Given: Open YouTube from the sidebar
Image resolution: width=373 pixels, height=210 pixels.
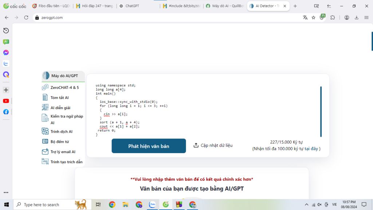Looking at the screenshot, I should pos(6,101).
